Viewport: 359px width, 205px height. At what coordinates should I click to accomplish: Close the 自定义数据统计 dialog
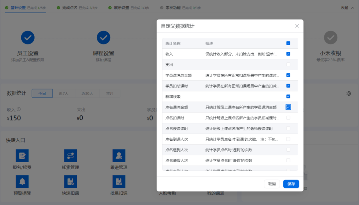(297, 26)
